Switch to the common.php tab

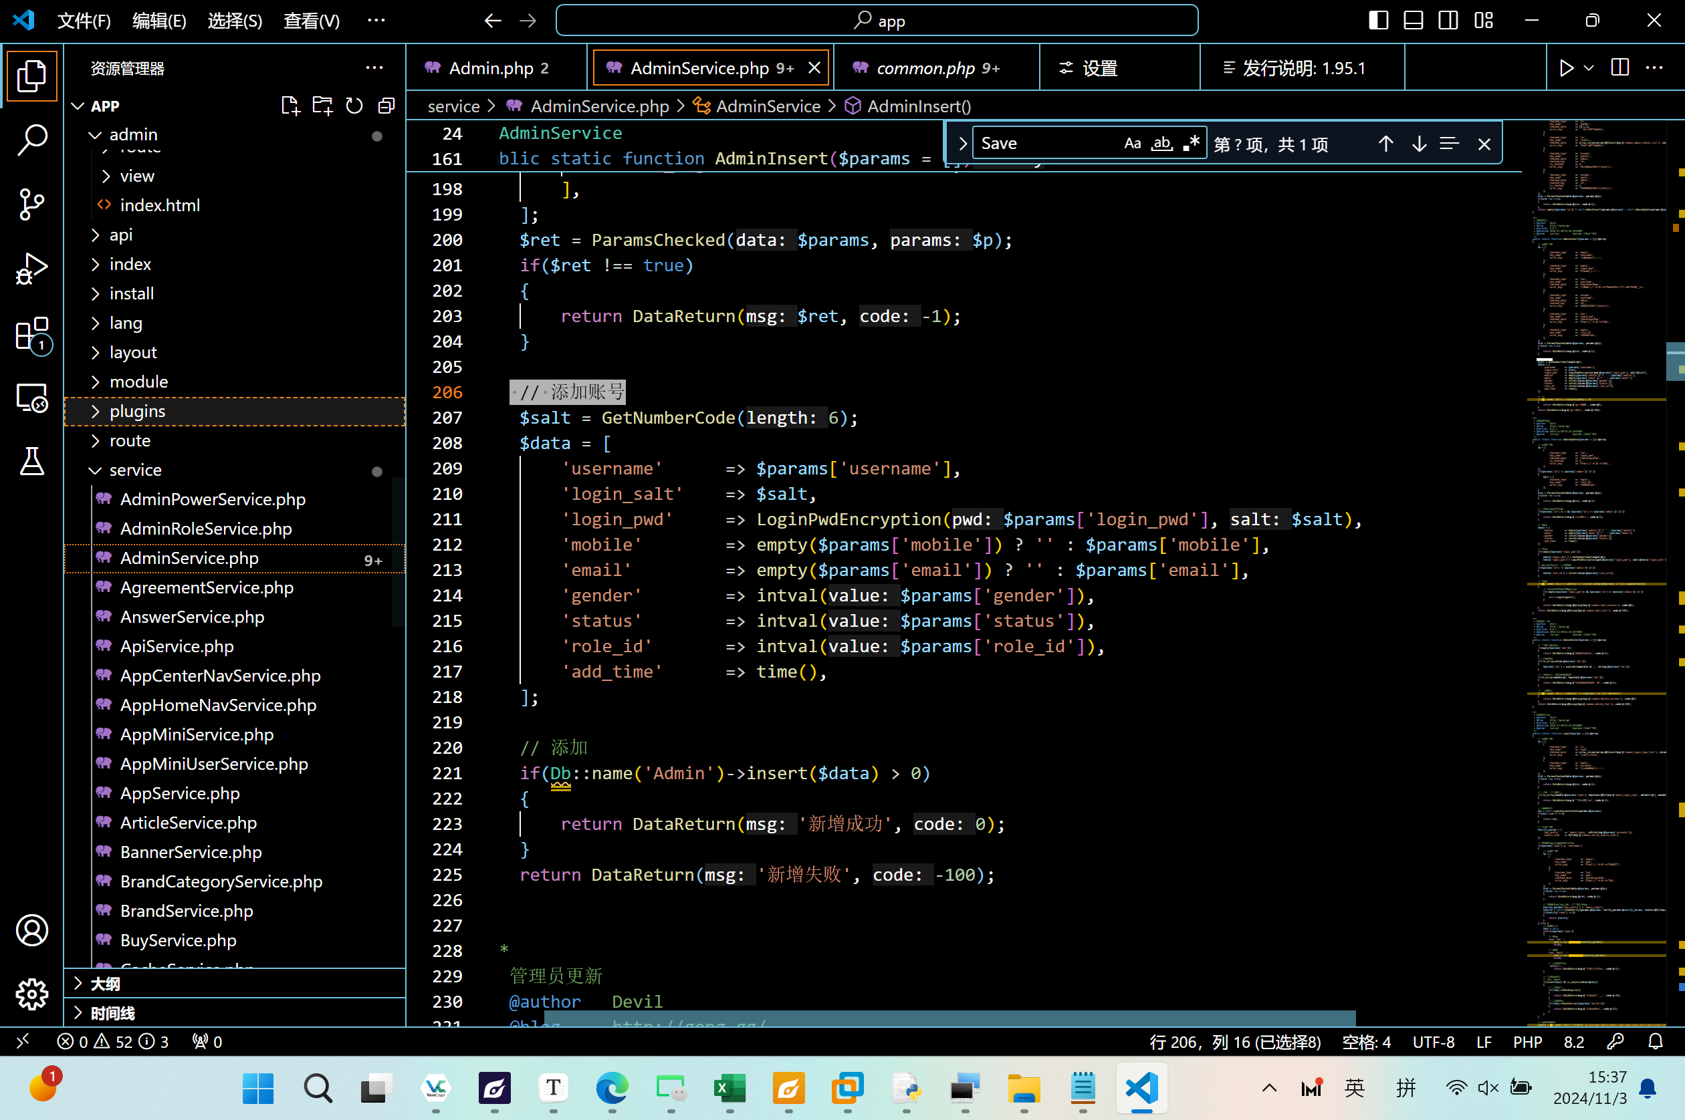tap(936, 68)
